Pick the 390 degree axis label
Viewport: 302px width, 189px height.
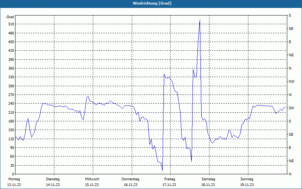point(11,59)
